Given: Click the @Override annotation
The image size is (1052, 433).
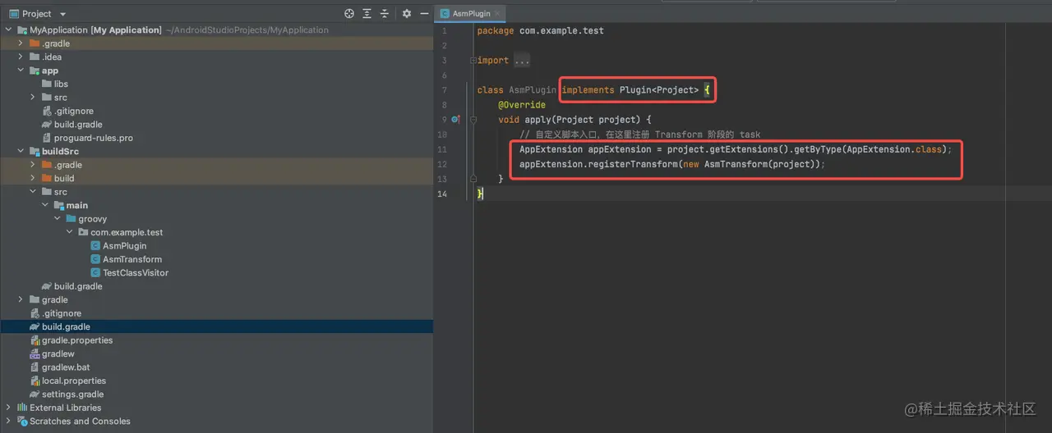Looking at the screenshot, I should click(x=522, y=105).
